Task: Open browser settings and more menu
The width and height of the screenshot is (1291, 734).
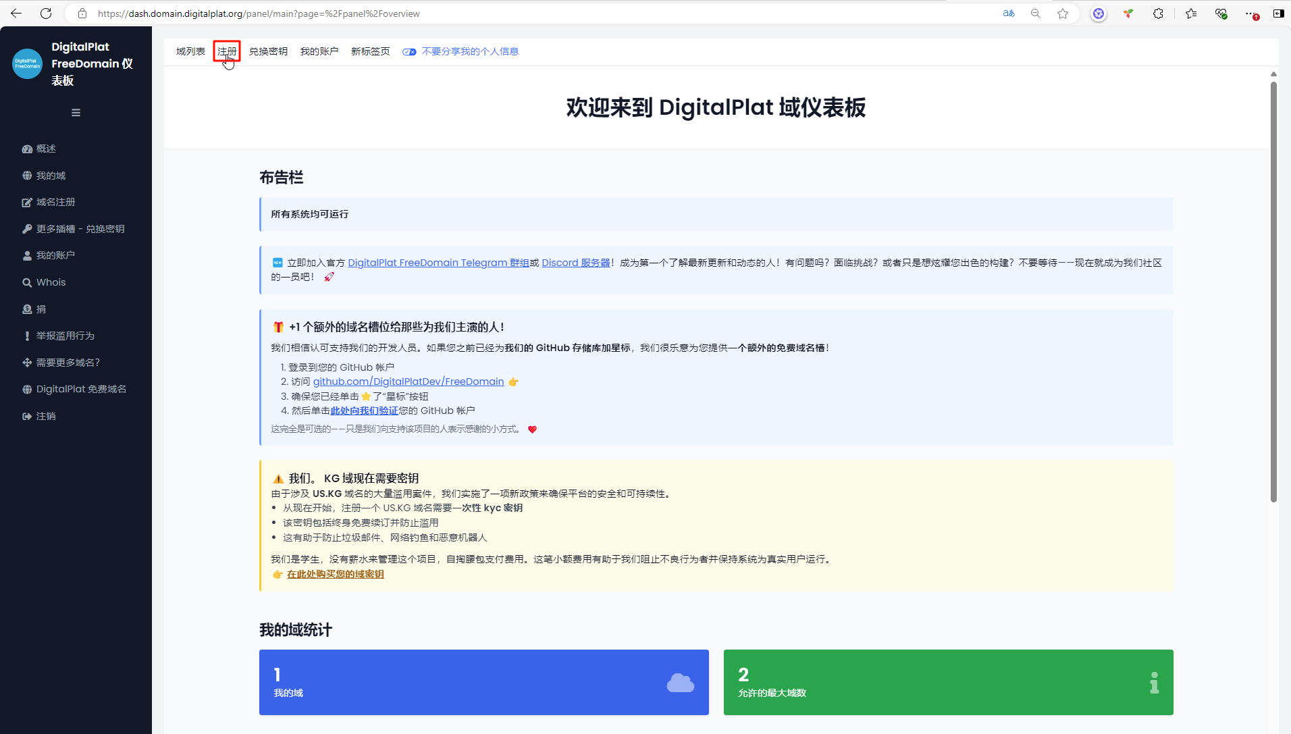Action: [x=1250, y=14]
